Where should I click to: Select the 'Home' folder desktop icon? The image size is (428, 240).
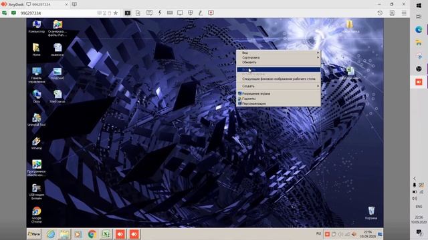click(x=36, y=50)
